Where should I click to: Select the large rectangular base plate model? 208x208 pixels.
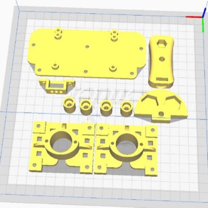(x=87, y=54)
